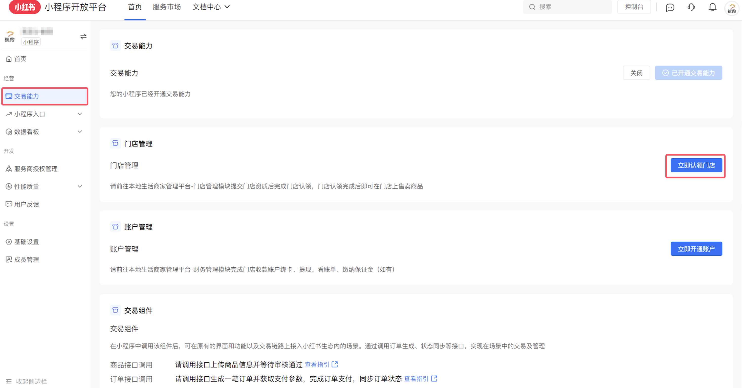
Task: Switch to the 服务市场 tab
Action: [x=167, y=7]
